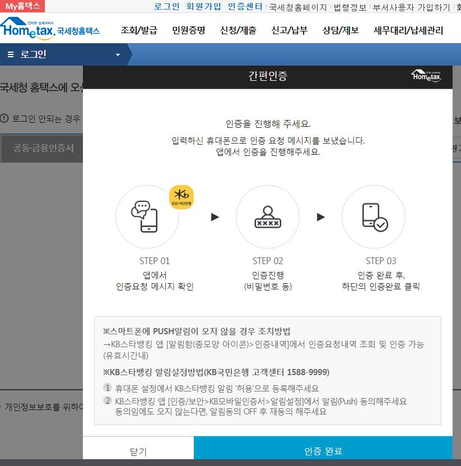Click the 간편인증 dialog title

(268, 76)
